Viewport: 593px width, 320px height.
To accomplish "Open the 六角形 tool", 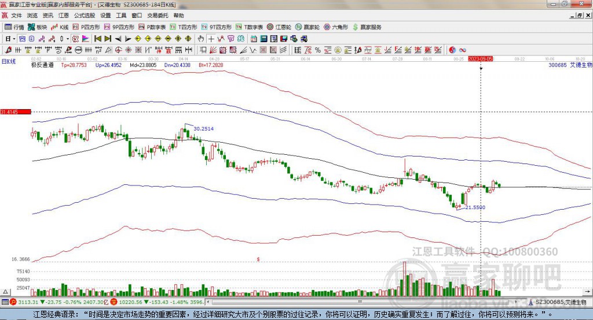I will coord(336,27).
